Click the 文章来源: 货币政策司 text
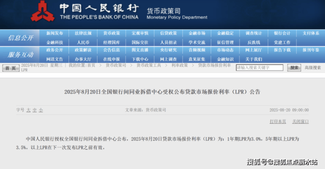The image size is (325, 169). tap(145, 110)
